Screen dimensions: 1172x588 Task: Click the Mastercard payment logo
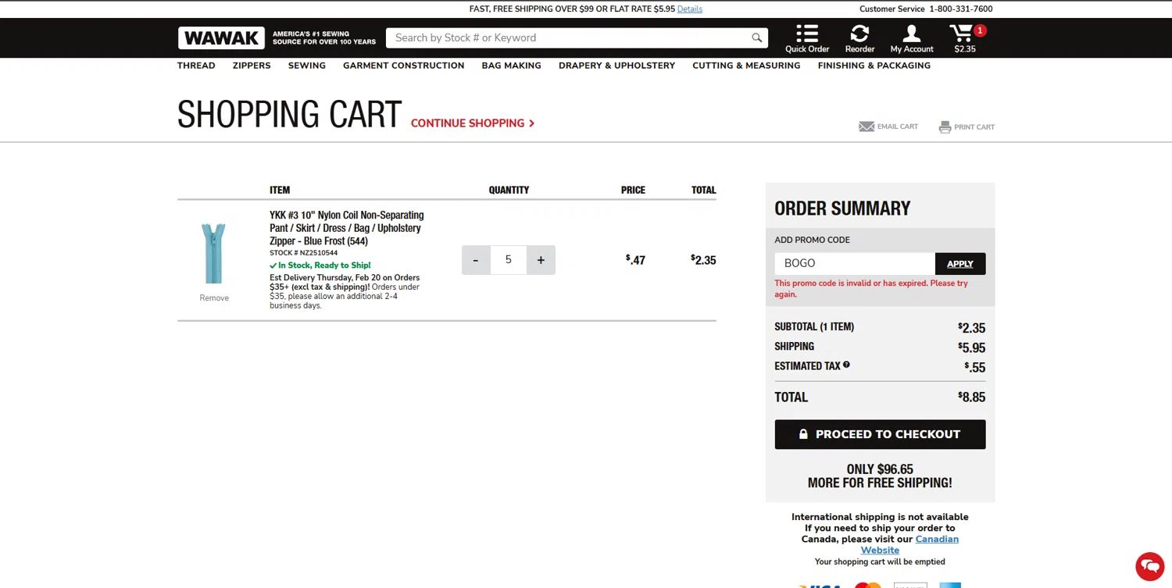(x=867, y=584)
